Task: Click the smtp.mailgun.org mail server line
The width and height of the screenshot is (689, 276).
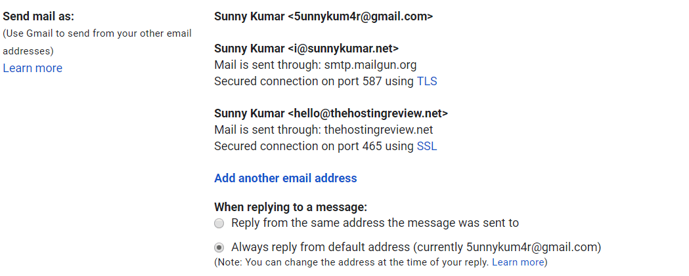Action: 315,65
